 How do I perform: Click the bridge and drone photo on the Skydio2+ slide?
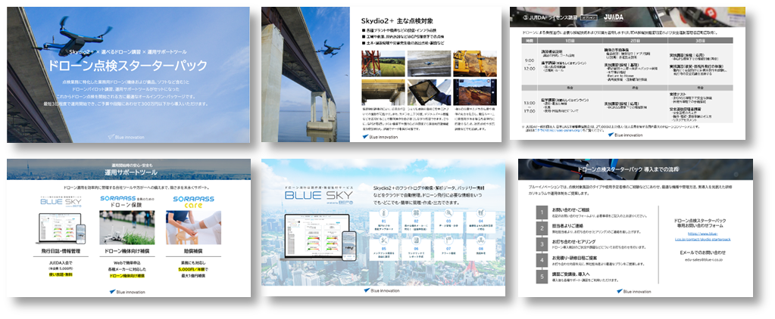pos(305,74)
